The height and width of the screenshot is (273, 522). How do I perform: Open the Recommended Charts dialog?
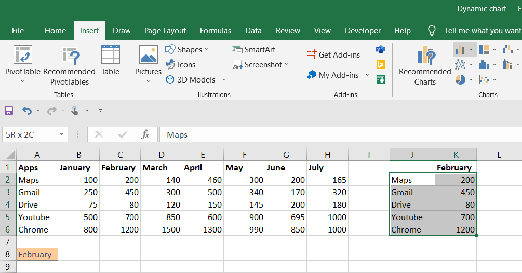point(425,66)
